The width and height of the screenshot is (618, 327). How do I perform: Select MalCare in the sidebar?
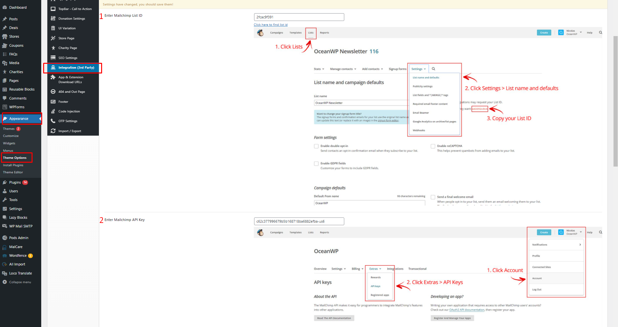coord(15,246)
